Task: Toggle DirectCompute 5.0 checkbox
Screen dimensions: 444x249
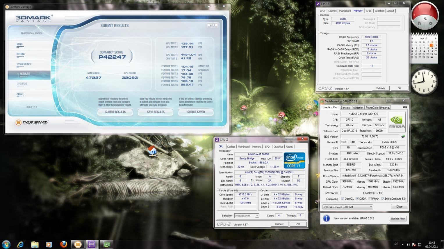Action: pos(383,199)
